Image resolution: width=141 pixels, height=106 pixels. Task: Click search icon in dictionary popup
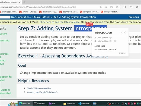pos(125,33)
